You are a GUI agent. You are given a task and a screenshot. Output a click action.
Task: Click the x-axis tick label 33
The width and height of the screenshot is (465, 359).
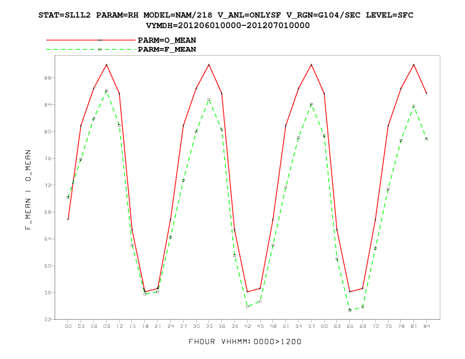pyautogui.click(x=209, y=326)
